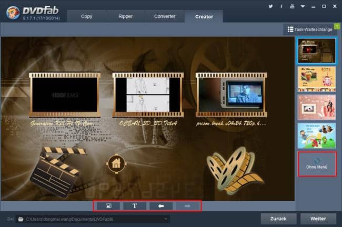This screenshot has height=227, width=342.
Task: Switch to the Copy tab
Action: pos(86,16)
